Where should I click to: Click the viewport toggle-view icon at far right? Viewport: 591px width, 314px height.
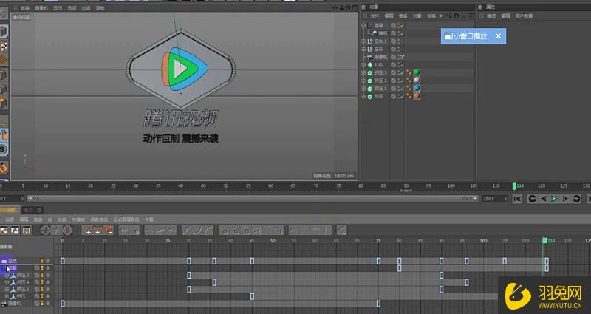click(x=355, y=8)
